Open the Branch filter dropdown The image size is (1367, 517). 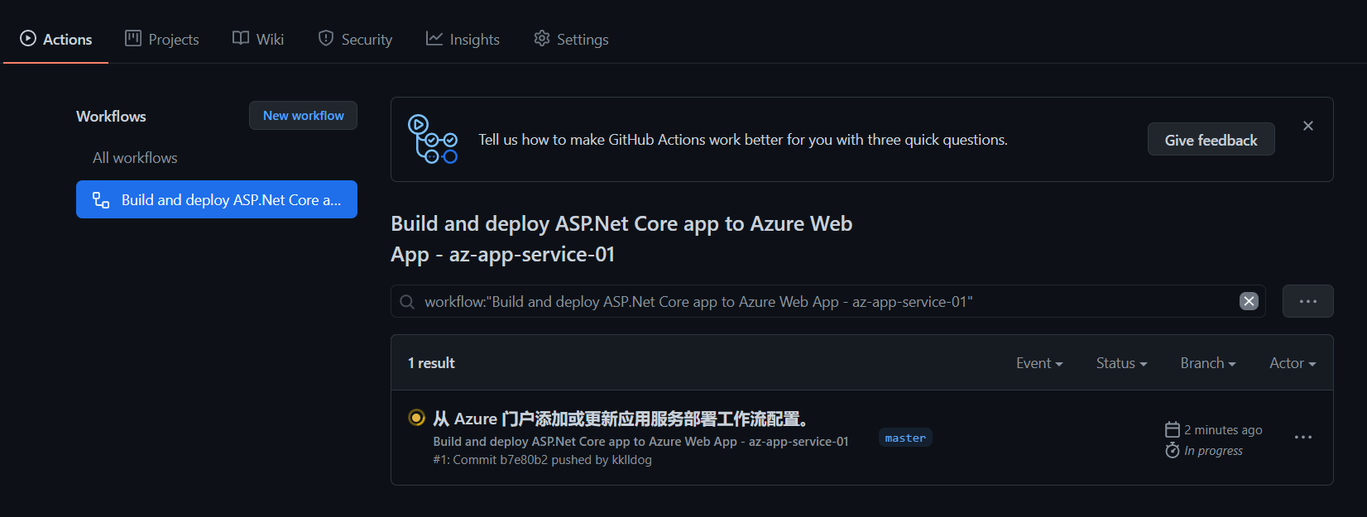pos(1208,363)
